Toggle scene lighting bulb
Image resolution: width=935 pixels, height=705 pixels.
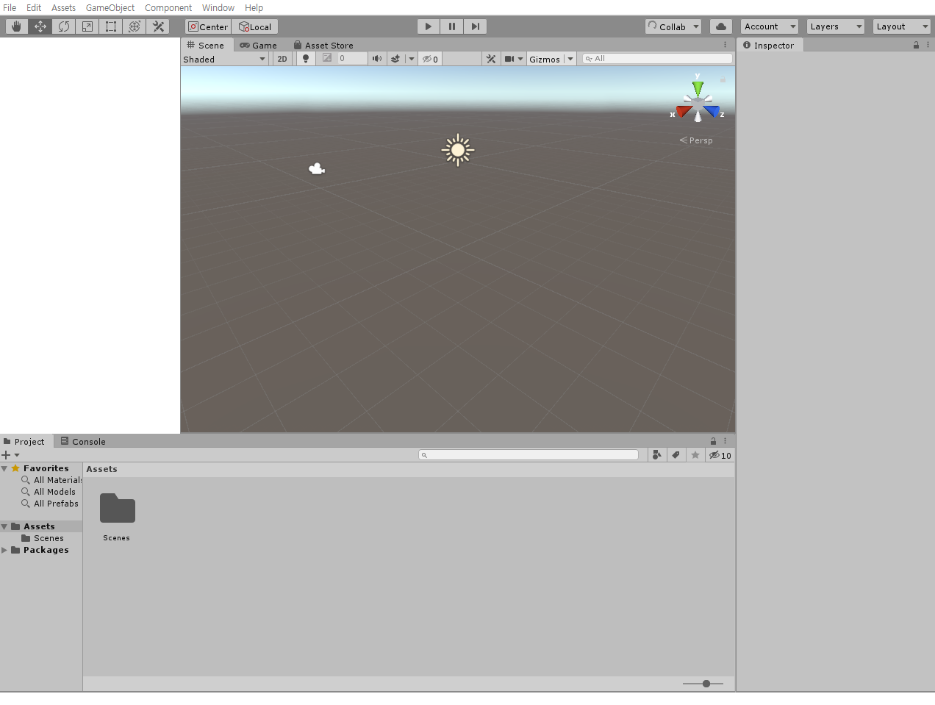point(306,59)
